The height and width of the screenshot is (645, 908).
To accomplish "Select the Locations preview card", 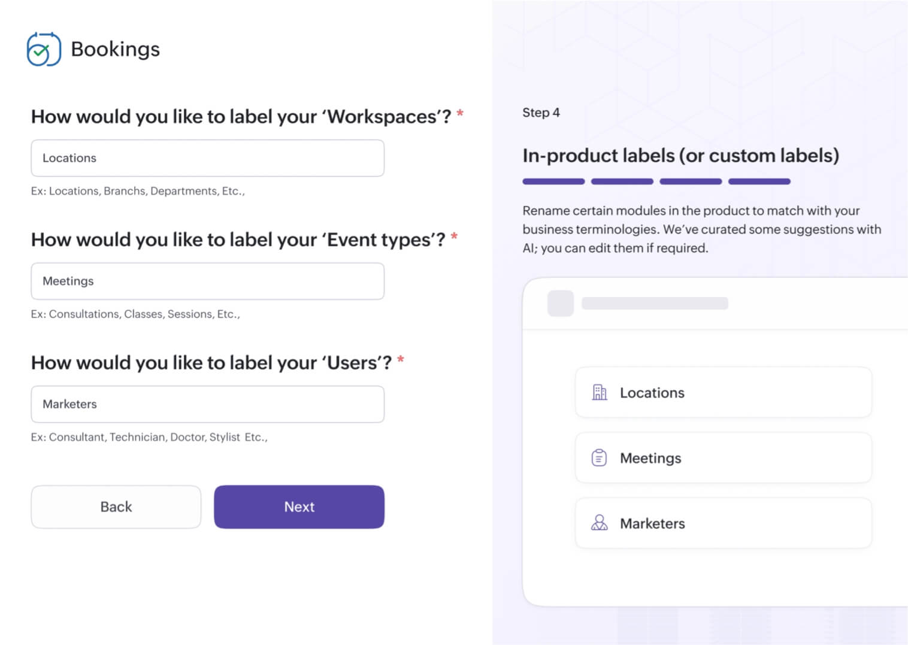I will (x=723, y=392).
